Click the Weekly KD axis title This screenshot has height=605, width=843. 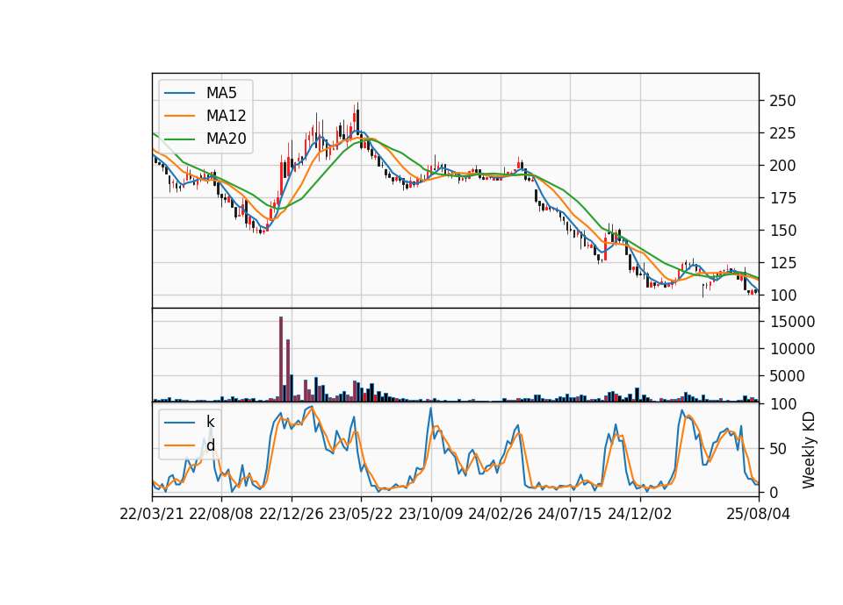(808, 450)
